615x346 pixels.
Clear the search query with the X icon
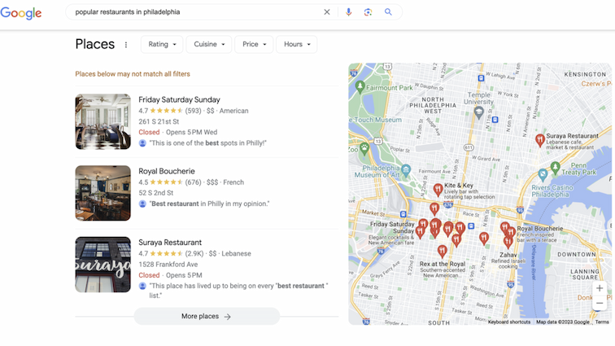click(x=327, y=12)
